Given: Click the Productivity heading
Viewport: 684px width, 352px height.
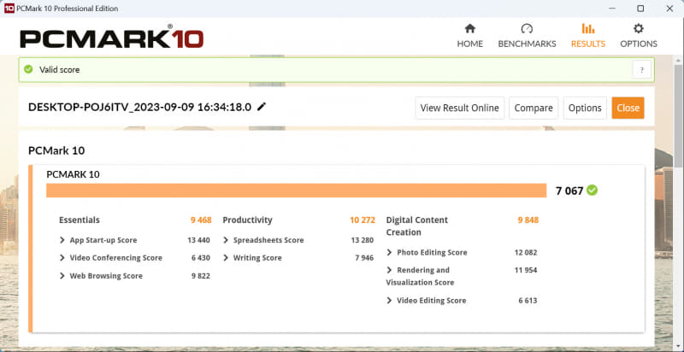Looking at the screenshot, I should tap(247, 220).
